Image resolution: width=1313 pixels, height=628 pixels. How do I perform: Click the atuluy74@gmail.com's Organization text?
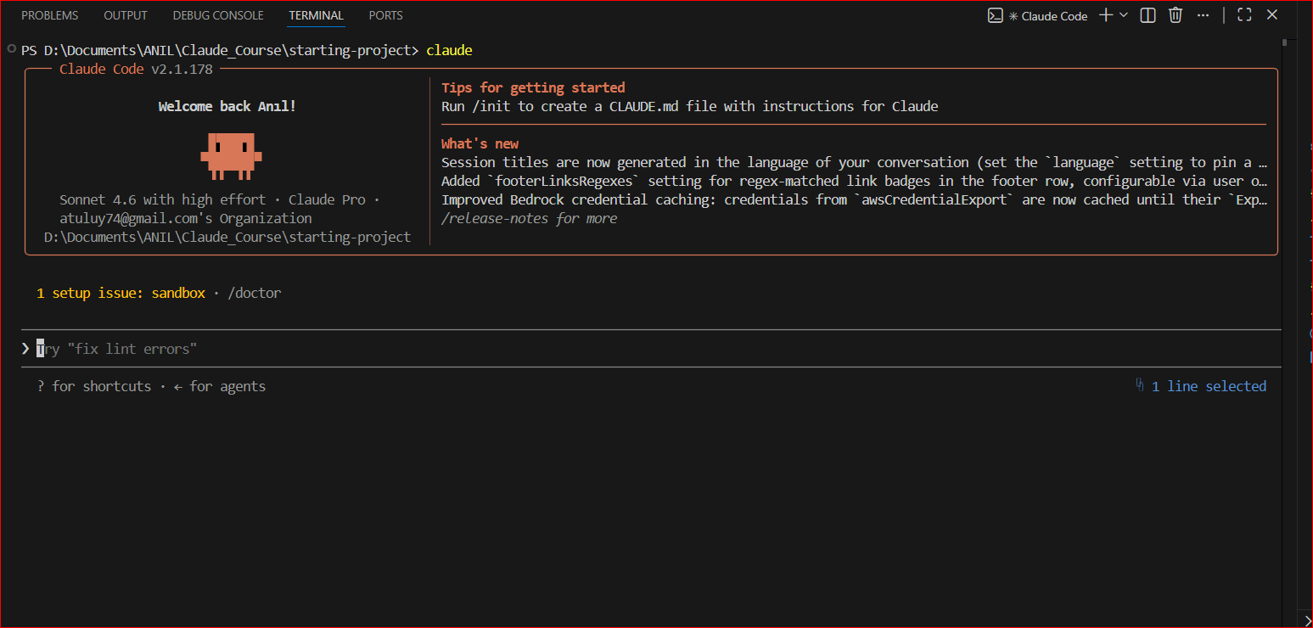click(x=185, y=218)
